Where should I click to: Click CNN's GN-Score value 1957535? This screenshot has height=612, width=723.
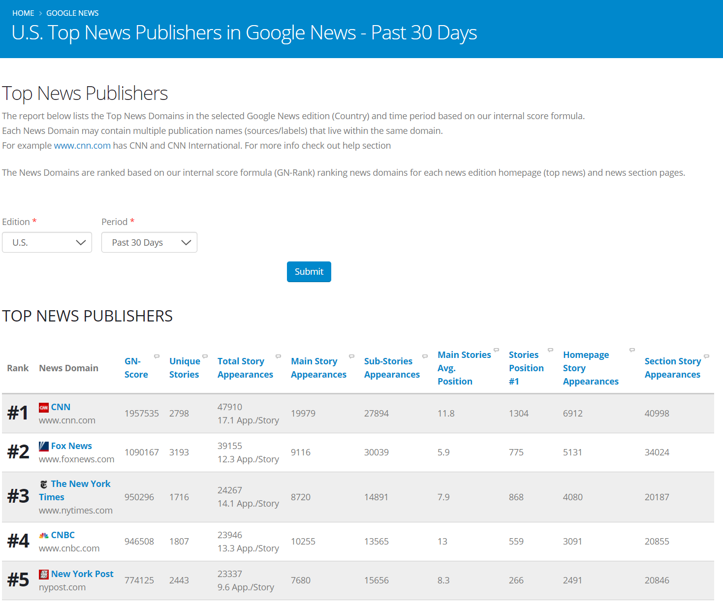[x=142, y=414]
